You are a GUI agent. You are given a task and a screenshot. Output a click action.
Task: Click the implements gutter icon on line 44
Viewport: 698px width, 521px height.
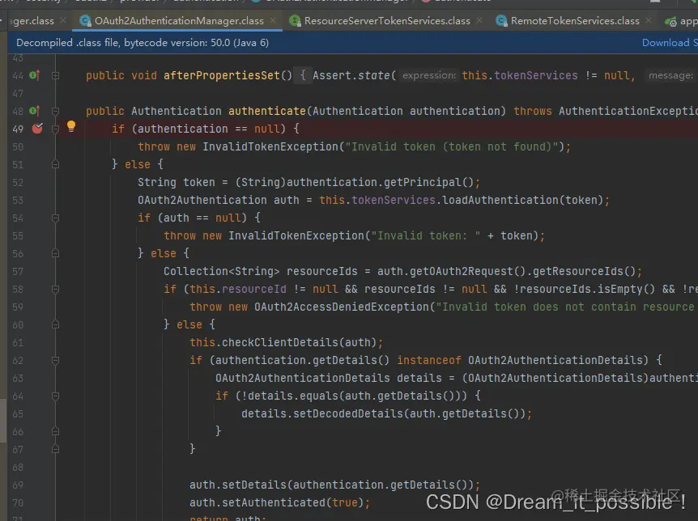point(35,75)
